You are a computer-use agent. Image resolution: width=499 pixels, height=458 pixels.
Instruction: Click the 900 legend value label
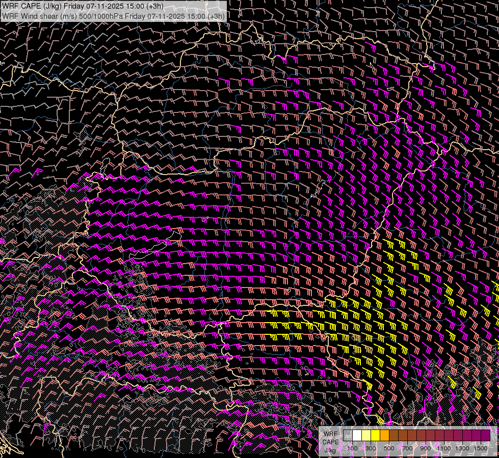[x=426, y=448]
